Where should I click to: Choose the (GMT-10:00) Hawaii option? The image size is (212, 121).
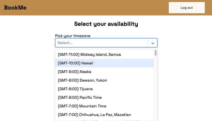tap(104, 63)
